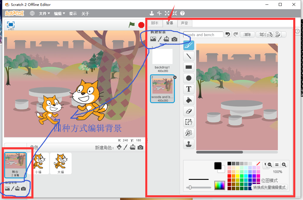Open the language globe menu

pyautogui.click(x=32, y=13)
